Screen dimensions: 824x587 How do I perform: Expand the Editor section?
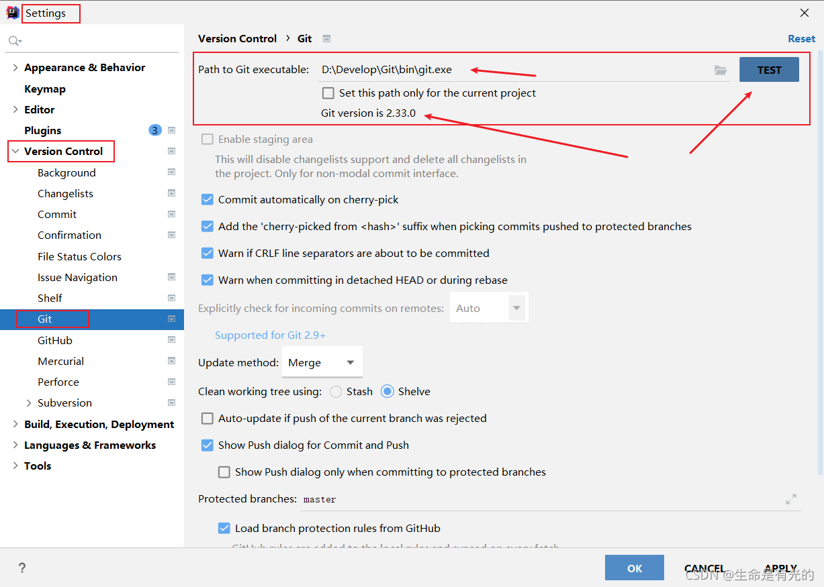15,109
